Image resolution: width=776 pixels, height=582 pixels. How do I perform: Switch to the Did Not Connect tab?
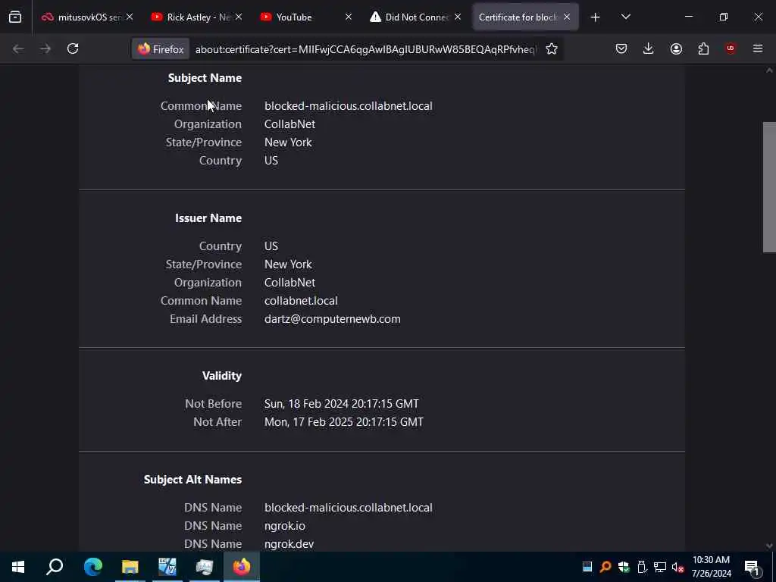pos(416,17)
